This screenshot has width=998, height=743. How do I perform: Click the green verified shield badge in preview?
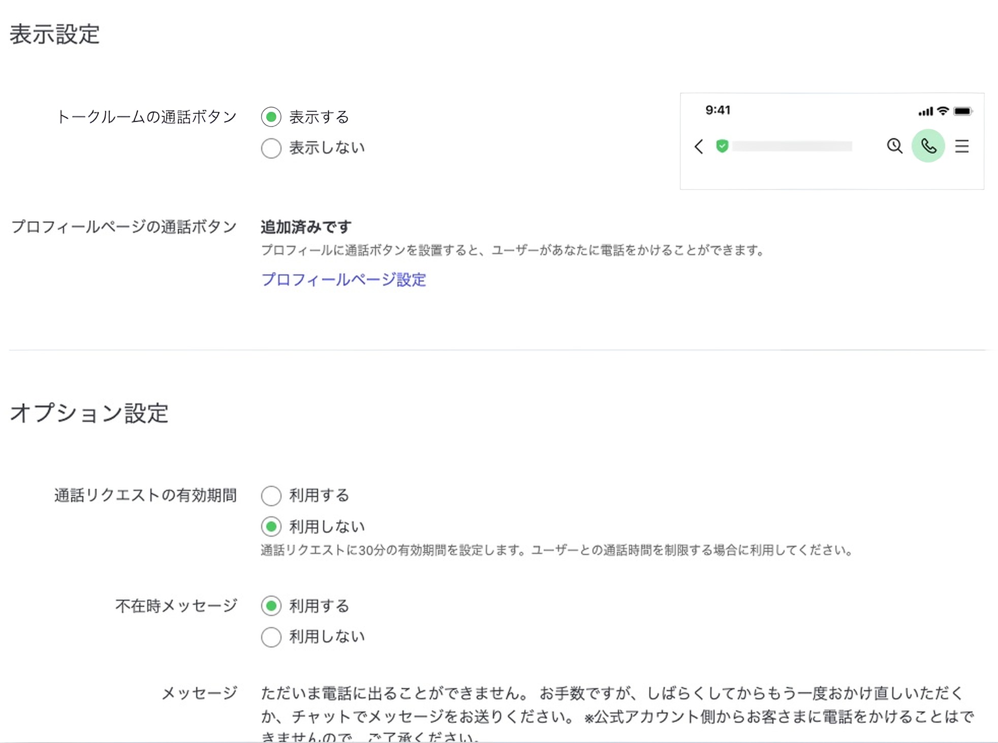click(x=722, y=146)
